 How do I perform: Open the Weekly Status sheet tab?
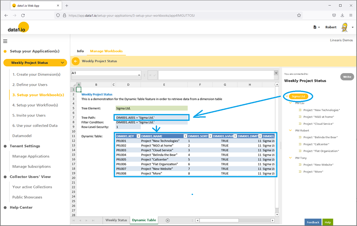click(x=116, y=220)
